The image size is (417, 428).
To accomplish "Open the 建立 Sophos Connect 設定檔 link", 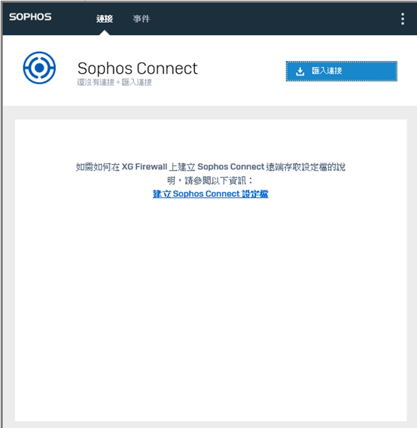I will (210, 194).
